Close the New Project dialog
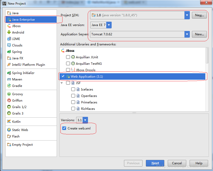 pyautogui.click(x=206, y=2)
